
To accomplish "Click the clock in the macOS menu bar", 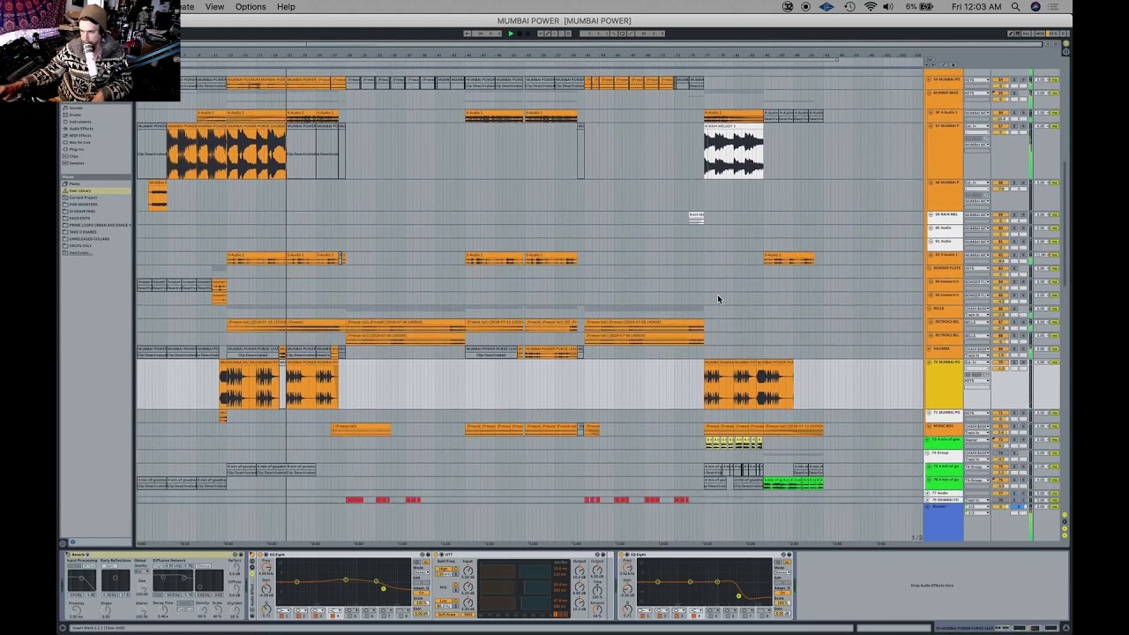I will tap(976, 7).
